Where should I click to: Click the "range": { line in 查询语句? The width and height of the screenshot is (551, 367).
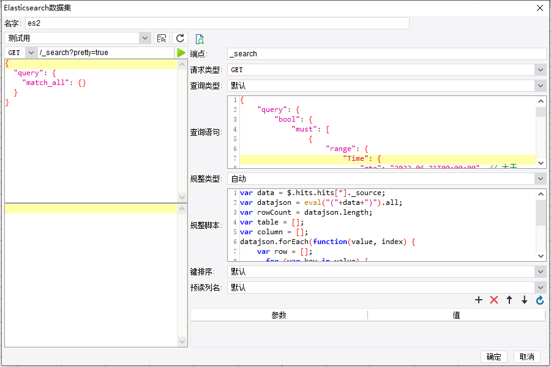[x=347, y=149]
